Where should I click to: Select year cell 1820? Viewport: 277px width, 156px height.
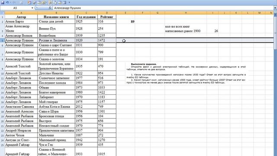click(x=86, y=40)
